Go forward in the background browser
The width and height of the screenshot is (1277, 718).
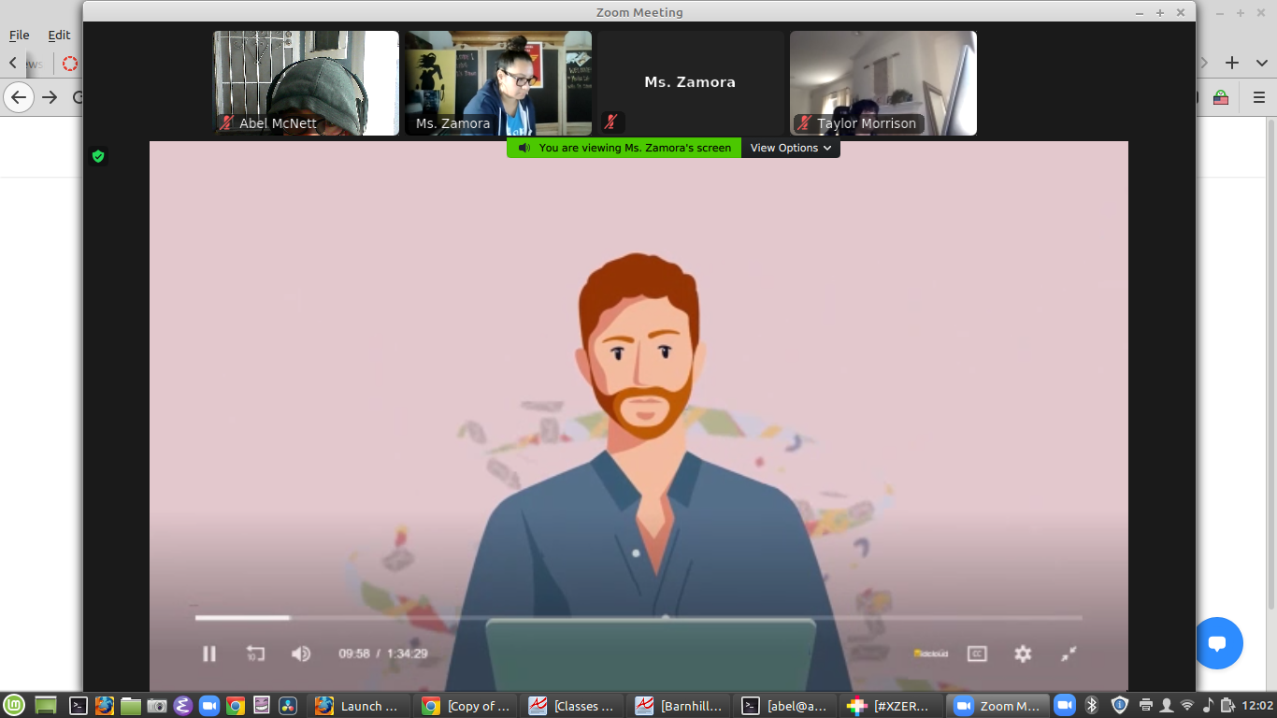coord(50,97)
